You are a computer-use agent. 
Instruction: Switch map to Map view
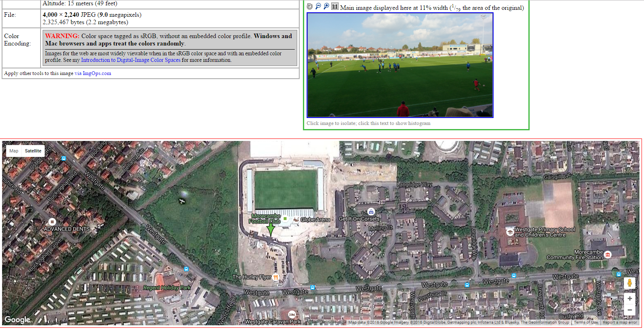(14, 151)
